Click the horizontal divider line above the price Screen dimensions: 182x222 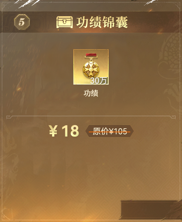91,116
